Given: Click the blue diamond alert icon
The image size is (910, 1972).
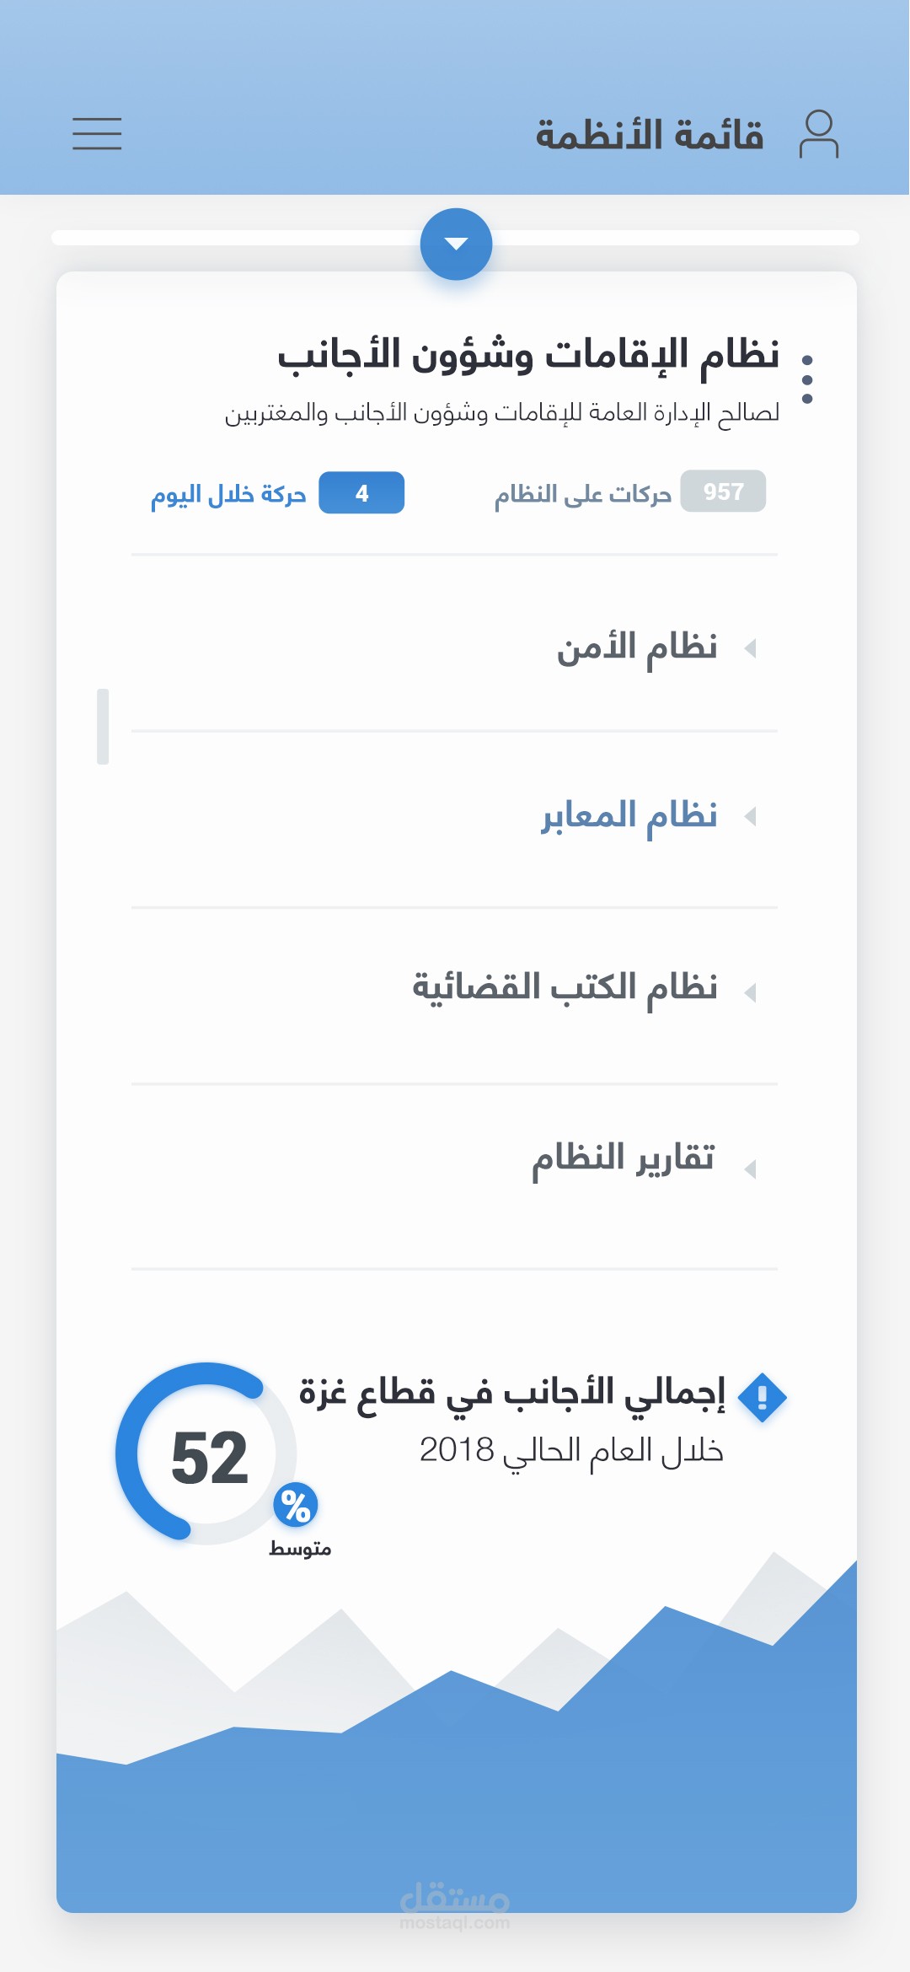Looking at the screenshot, I should (x=762, y=1397).
